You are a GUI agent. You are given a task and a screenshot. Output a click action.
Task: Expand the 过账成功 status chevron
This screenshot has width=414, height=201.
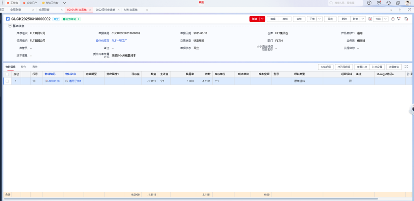79,19
